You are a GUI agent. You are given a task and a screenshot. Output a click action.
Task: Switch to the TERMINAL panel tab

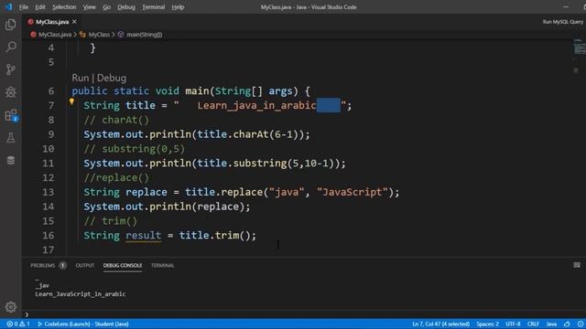coord(163,265)
